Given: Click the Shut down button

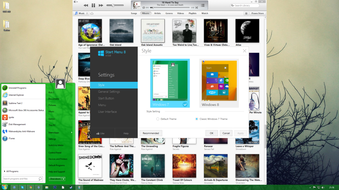Looking at the screenshot, I should click(55, 179).
